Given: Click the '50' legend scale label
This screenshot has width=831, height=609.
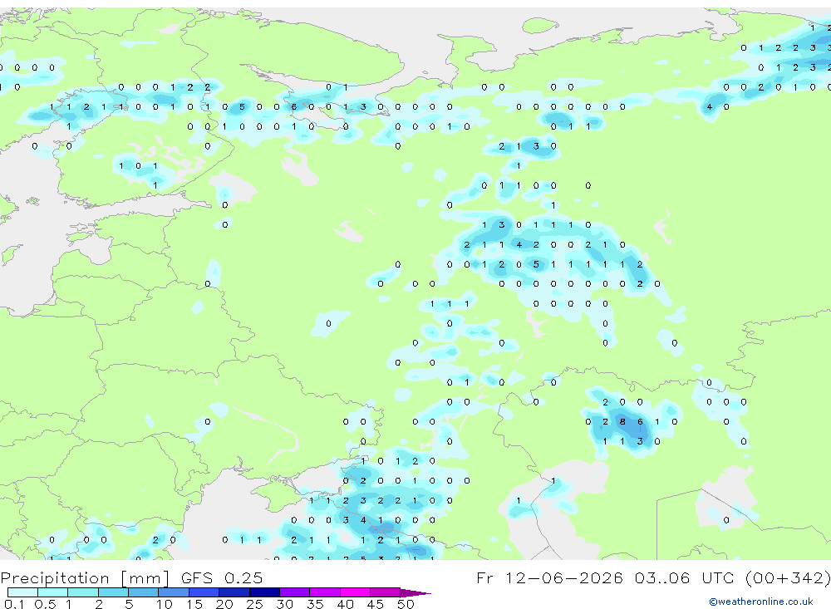Looking at the screenshot, I should coord(406,604).
